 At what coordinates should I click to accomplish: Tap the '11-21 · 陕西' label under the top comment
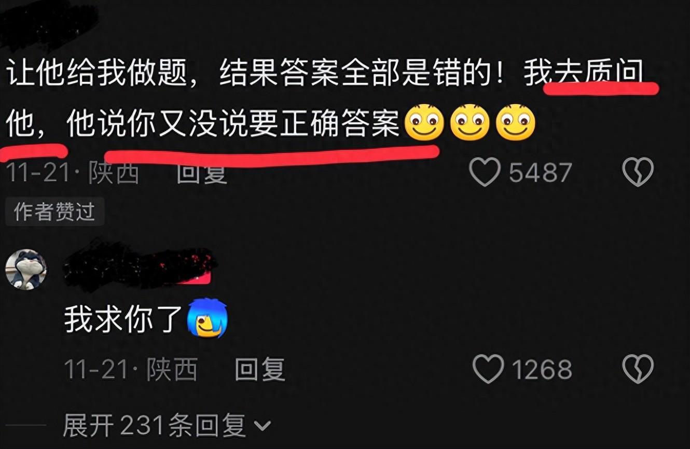73,173
